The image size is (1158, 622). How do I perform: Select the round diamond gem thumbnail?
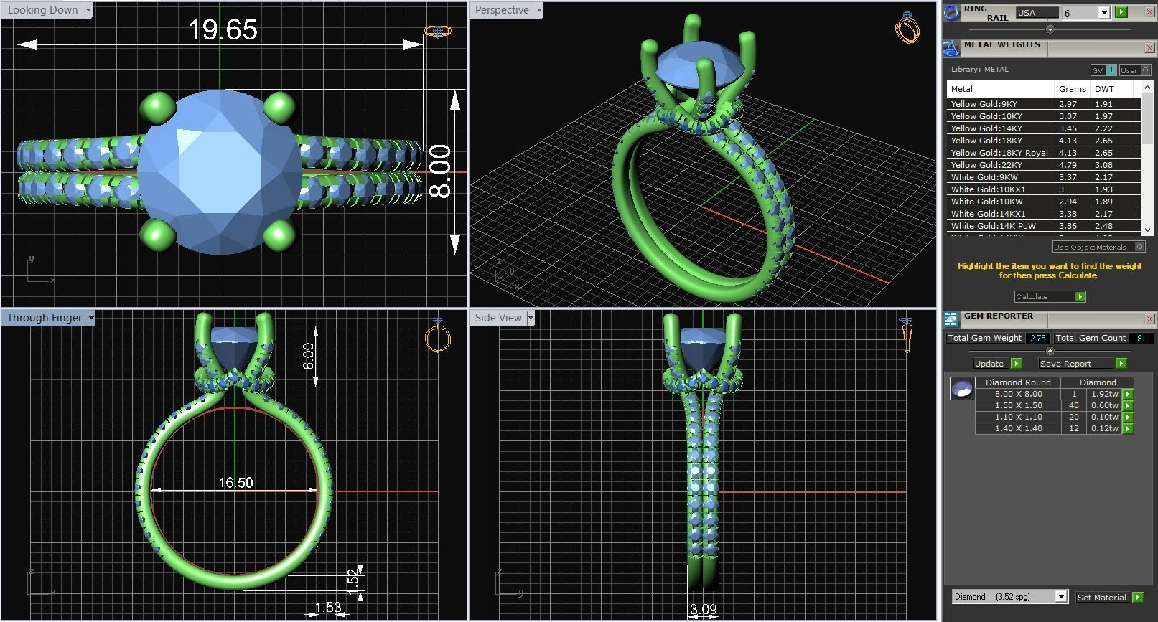(962, 389)
